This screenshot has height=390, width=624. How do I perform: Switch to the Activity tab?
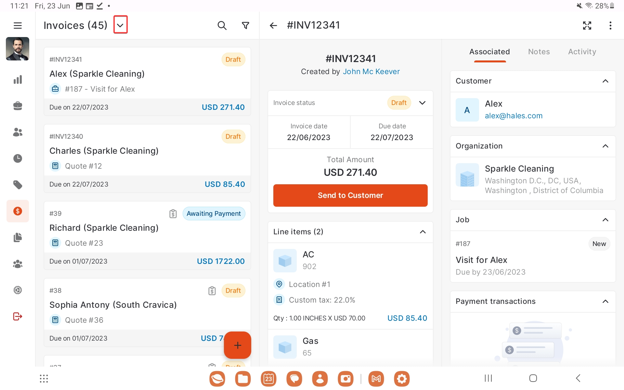[582, 52]
